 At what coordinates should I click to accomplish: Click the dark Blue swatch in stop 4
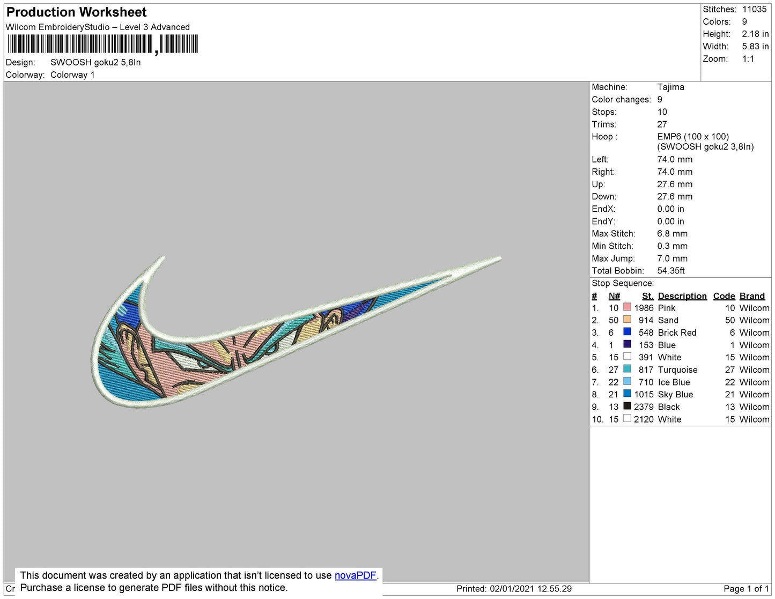627,344
